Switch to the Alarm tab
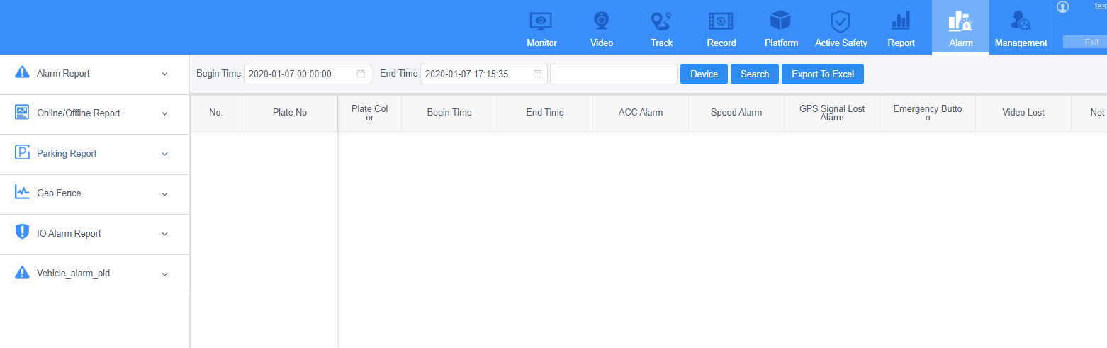Image resolution: width=1107 pixels, height=348 pixels. point(960,27)
